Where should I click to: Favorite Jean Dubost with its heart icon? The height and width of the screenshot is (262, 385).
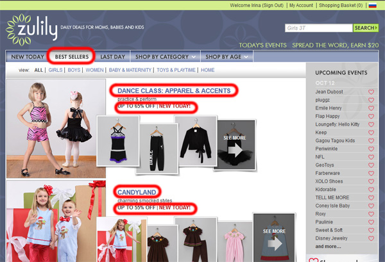tap(371, 92)
